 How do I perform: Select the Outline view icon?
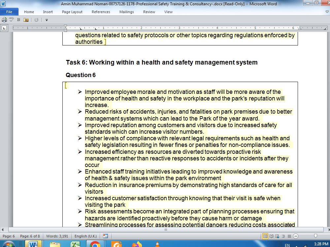[x=283, y=236]
